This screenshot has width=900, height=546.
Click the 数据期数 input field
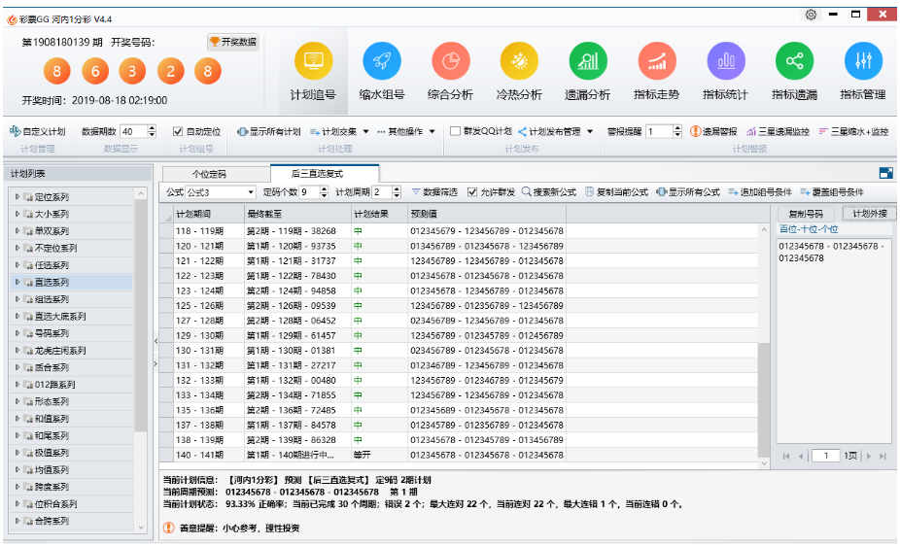coord(132,131)
